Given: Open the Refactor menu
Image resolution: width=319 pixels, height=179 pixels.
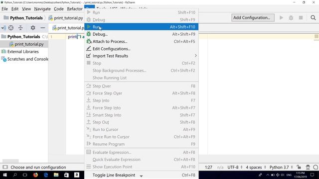Looking at the screenshot, I should [x=75, y=9].
